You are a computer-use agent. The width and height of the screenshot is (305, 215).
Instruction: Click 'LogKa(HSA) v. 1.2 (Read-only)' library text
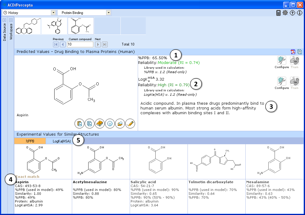170,95
